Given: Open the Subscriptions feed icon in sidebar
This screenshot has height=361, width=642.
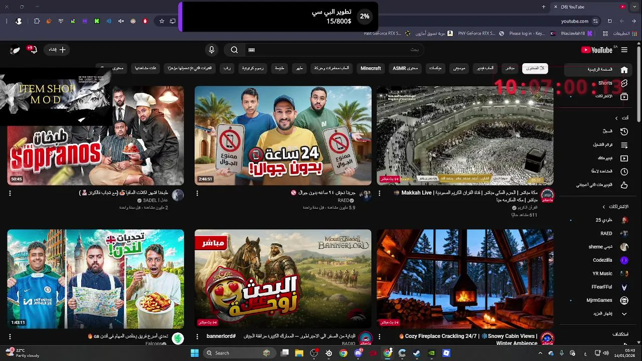Looking at the screenshot, I should click(x=624, y=96).
